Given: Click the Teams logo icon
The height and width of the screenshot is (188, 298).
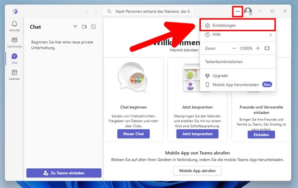Looking at the screenshot, I should click(15, 11).
